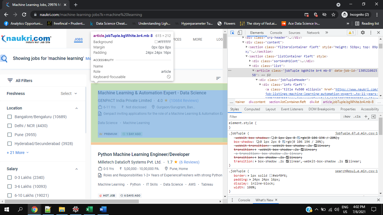
Task: Click the styles Filter input field
Action: pos(285,116)
